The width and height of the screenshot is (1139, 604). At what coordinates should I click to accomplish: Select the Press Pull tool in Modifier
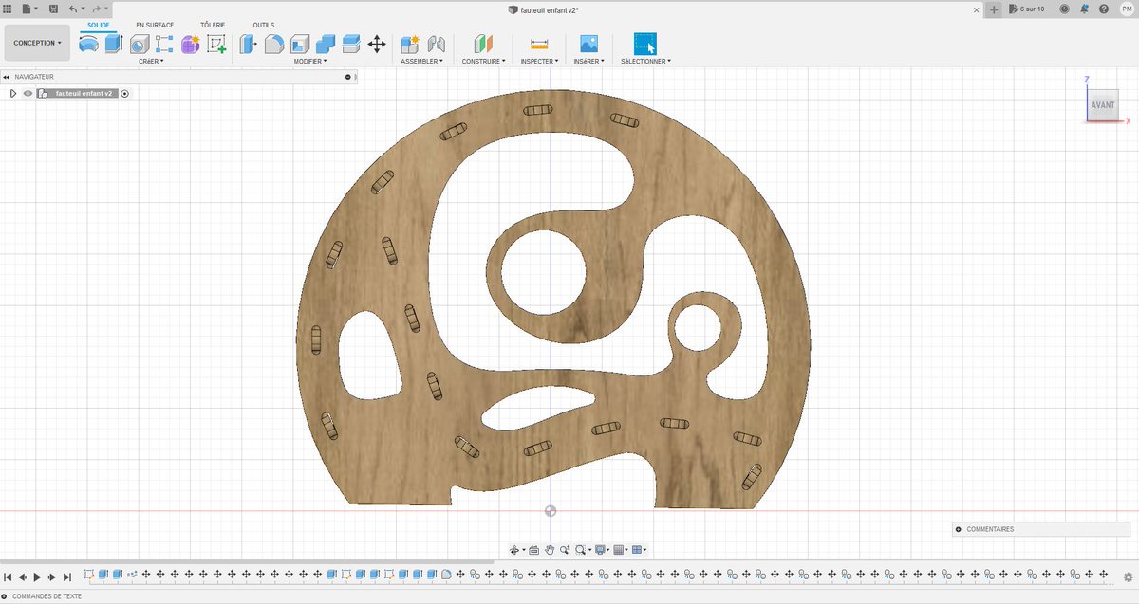[249, 44]
